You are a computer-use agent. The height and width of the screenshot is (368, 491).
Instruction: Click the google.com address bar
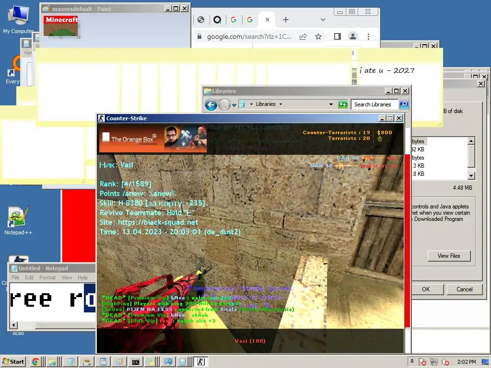[249, 36]
